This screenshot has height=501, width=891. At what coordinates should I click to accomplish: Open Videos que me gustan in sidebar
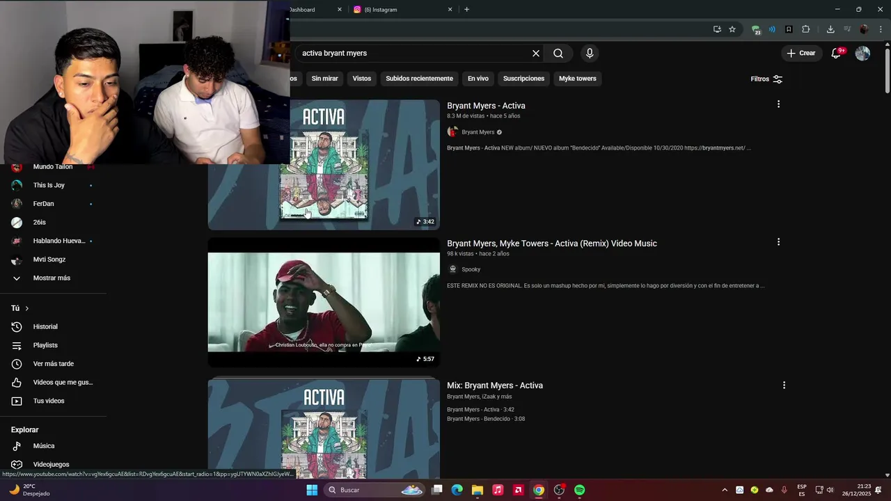(53, 382)
